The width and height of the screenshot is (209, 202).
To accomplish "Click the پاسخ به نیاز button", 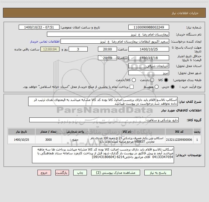I will point(158,172).
